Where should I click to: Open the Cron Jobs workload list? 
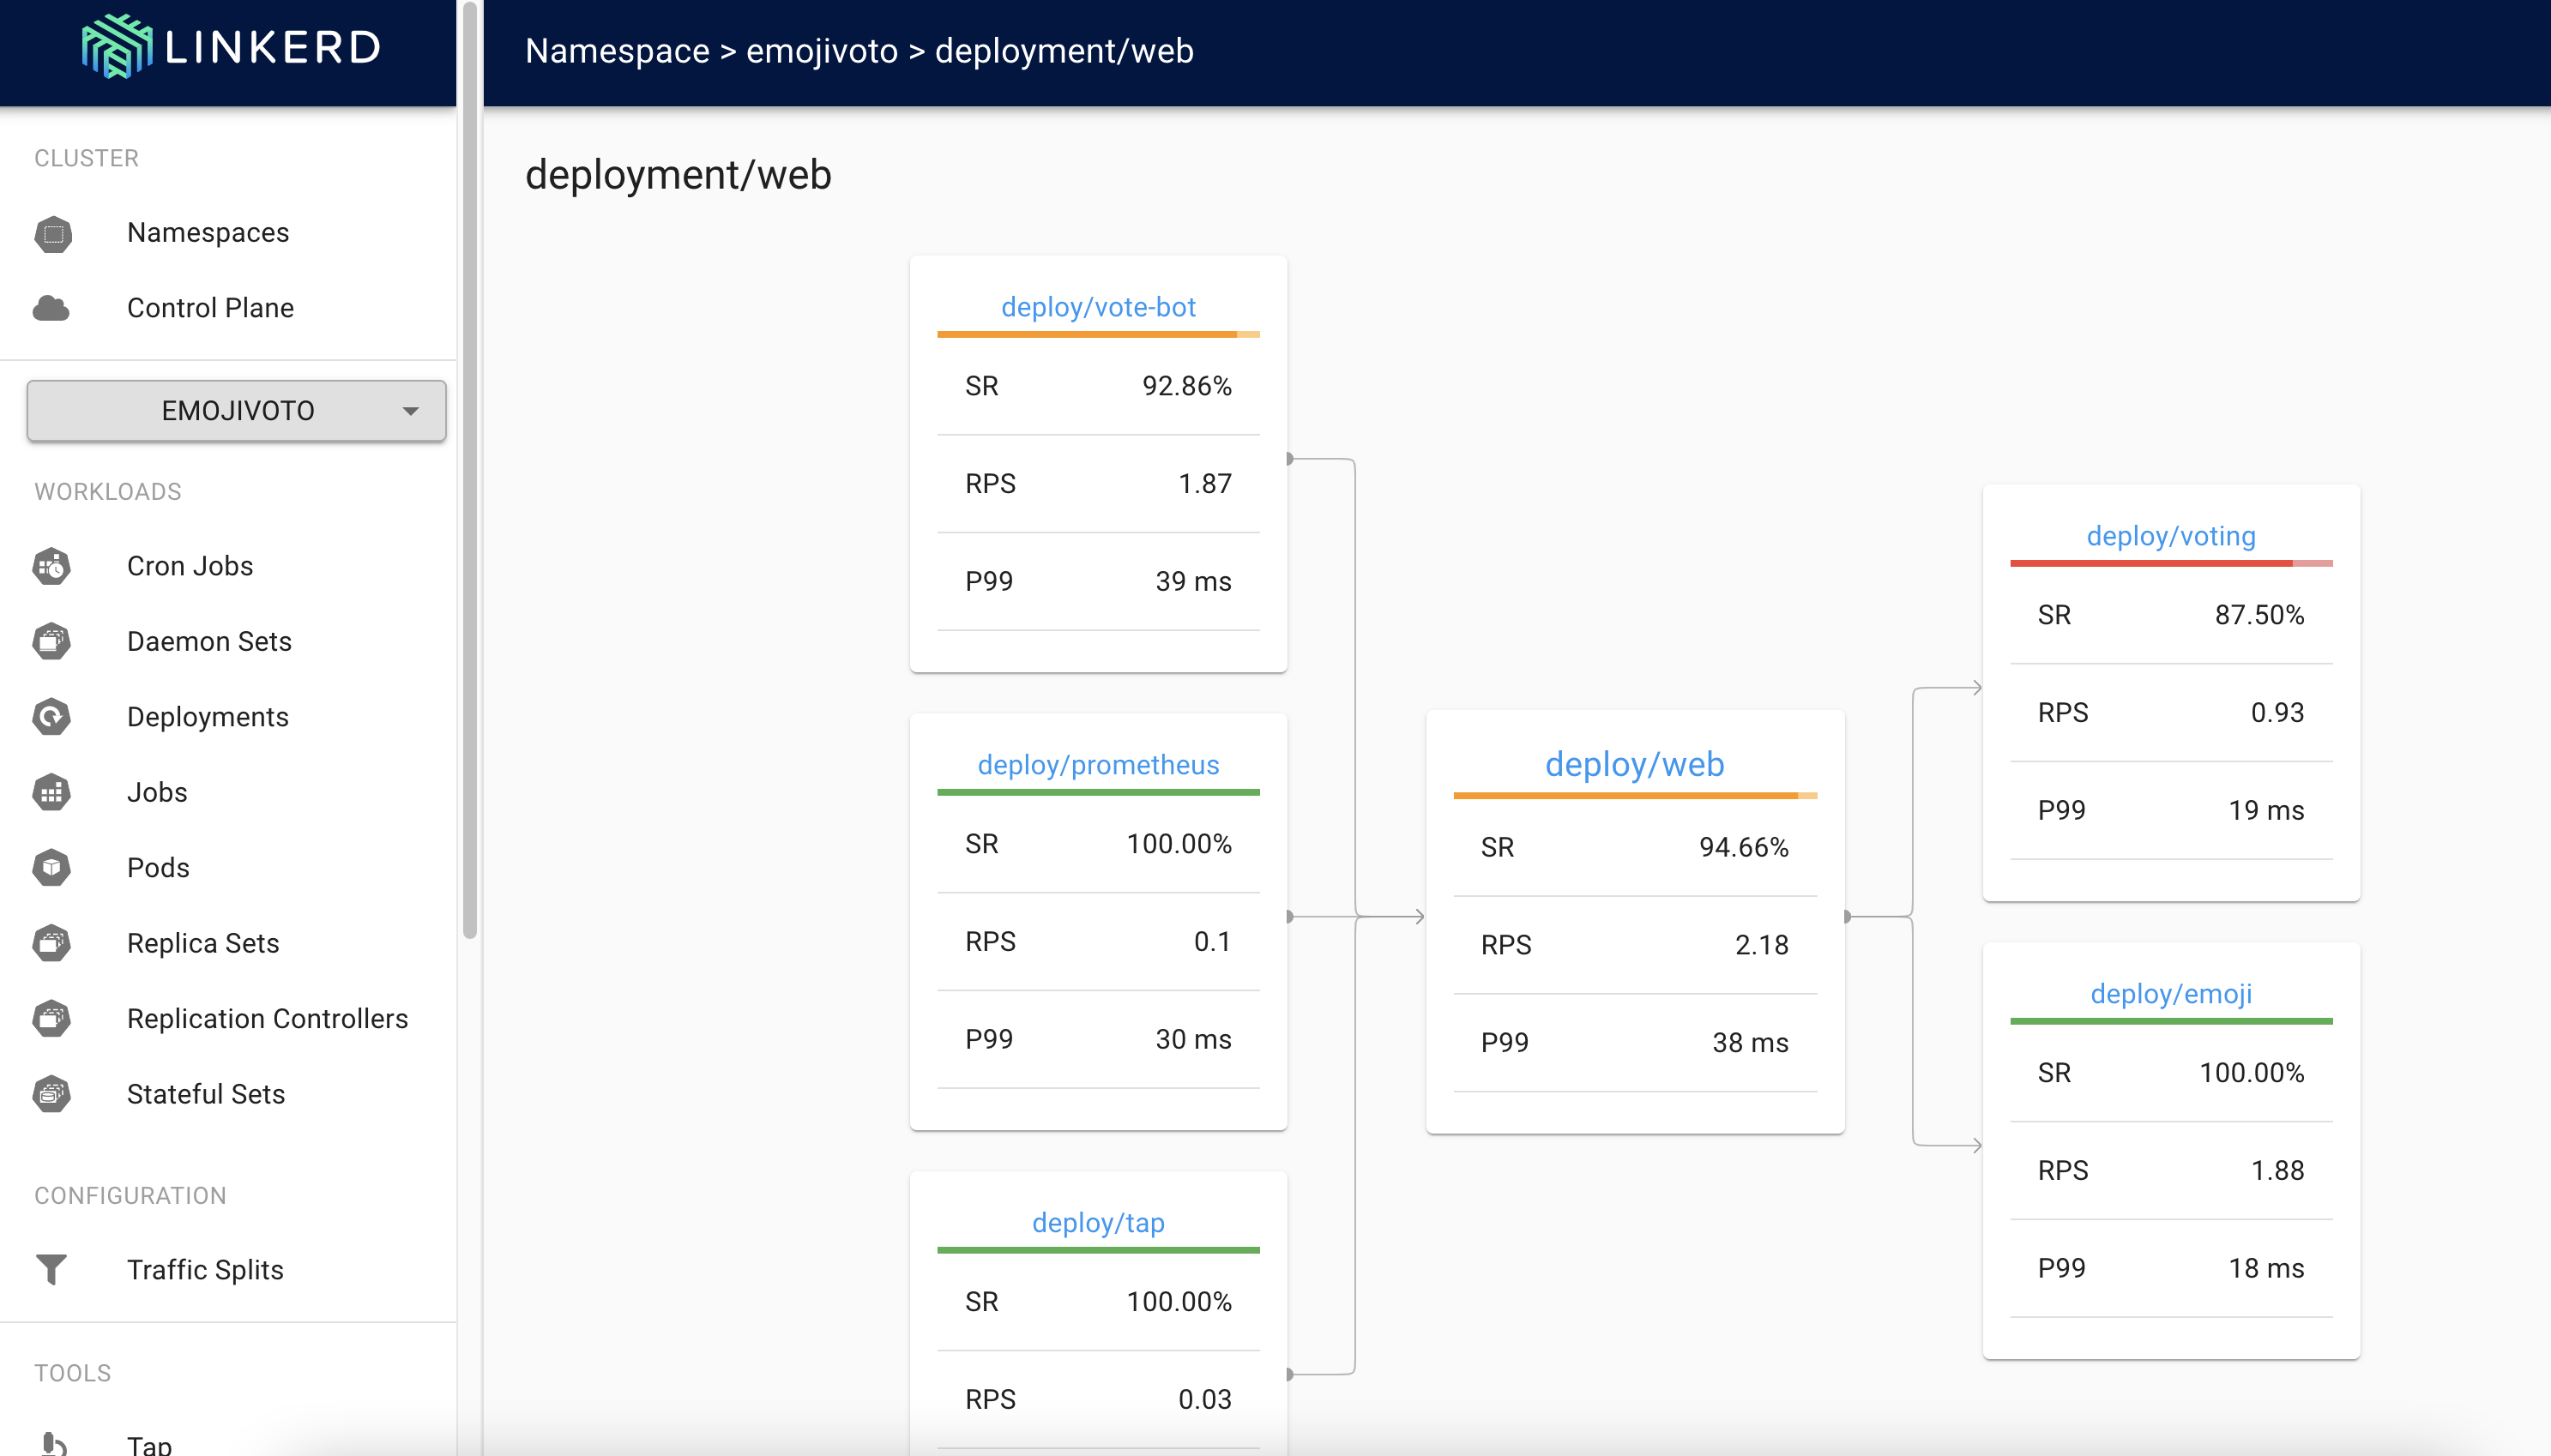click(190, 566)
